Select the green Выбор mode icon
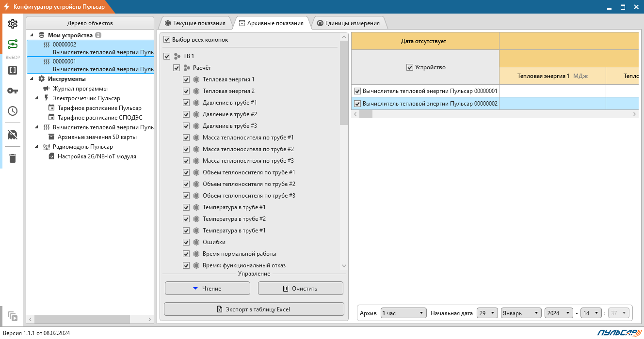644x339 pixels. click(13, 45)
